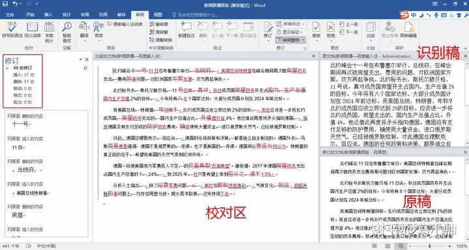Switch to the 引用 tab

click(x=103, y=15)
